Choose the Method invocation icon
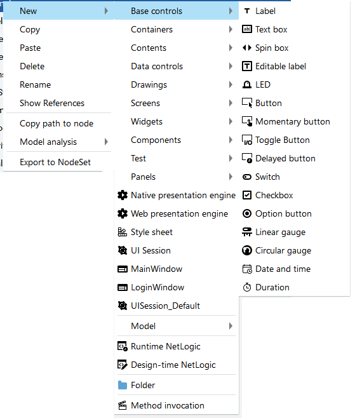The width and height of the screenshot is (355, 418). pyautogui.click(x=123, y=405)
